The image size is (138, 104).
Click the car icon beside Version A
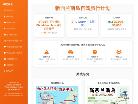coord(5,41)
